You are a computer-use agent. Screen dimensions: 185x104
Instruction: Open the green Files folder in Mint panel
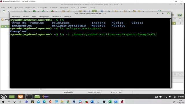(x=37, y=97)
